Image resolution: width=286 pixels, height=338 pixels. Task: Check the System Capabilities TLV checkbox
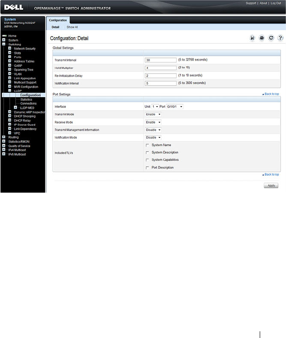point(147,160)
